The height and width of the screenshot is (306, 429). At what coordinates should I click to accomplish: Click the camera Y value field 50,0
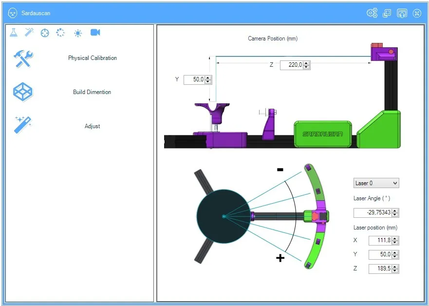click(x=194, y=79)
